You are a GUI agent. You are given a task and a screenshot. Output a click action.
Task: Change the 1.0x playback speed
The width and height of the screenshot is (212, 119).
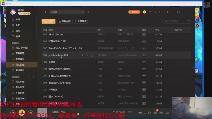coord(140,113)
